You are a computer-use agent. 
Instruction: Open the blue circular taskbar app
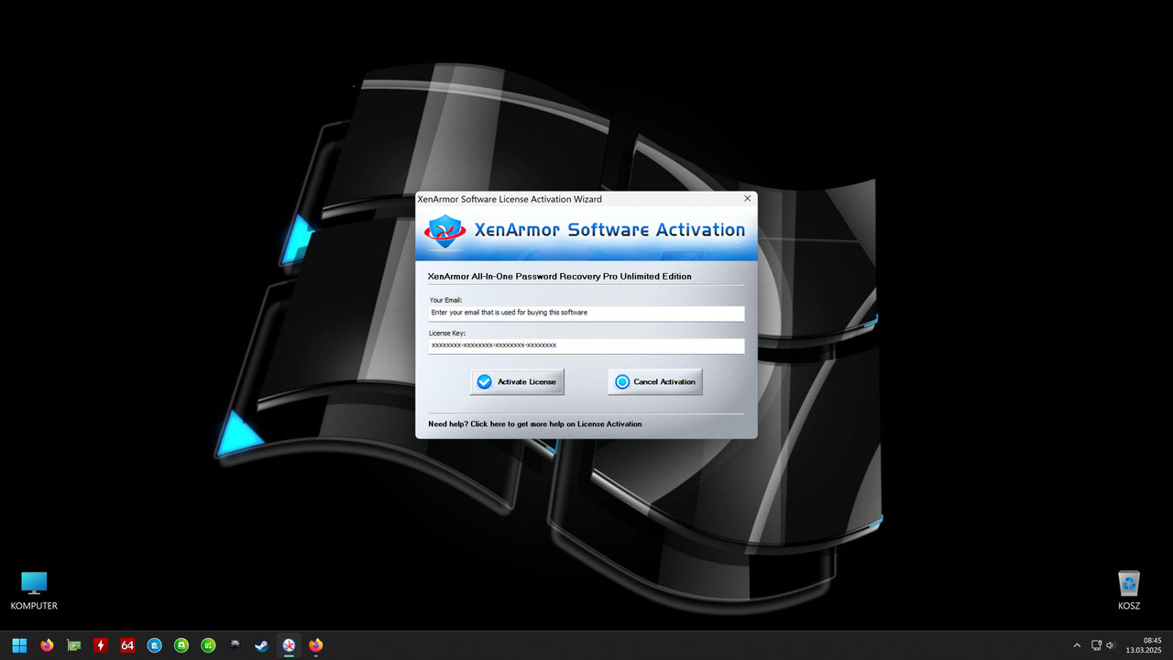(155, 645)
